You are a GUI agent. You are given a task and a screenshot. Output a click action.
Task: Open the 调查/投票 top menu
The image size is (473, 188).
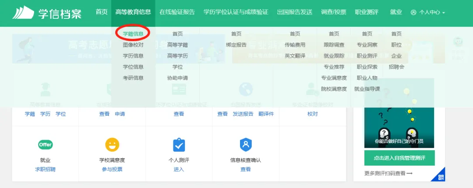(x=334, y=12)
